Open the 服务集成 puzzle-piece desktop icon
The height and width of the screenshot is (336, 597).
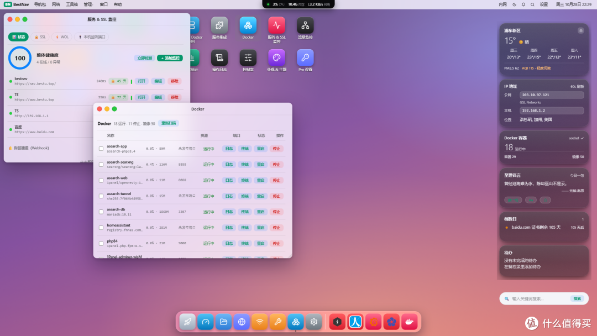click(219, 25)
